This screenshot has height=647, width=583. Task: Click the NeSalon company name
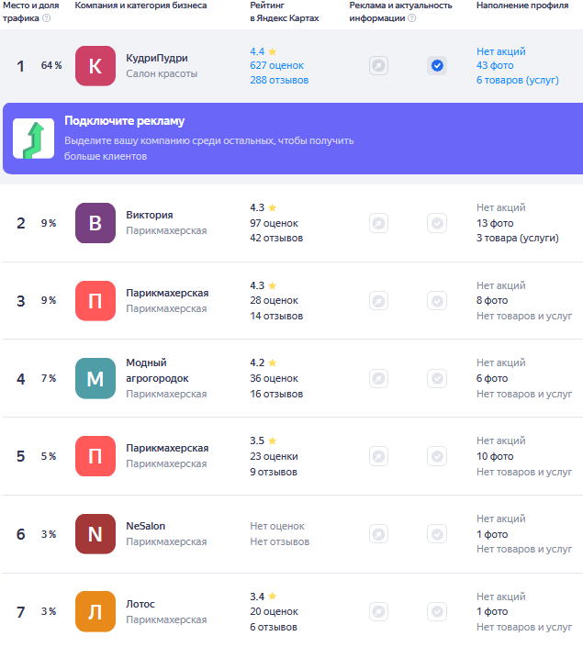point(146,526)
